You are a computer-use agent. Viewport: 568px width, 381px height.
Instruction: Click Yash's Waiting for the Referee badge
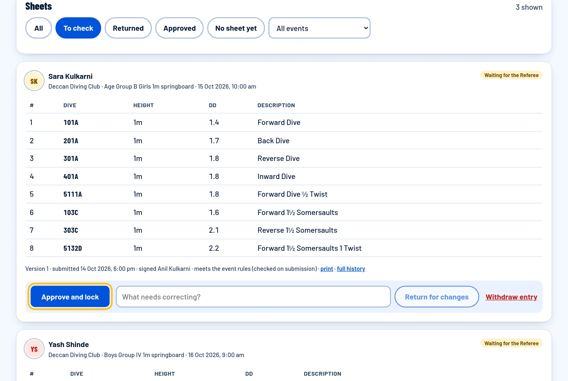(511, 343)
